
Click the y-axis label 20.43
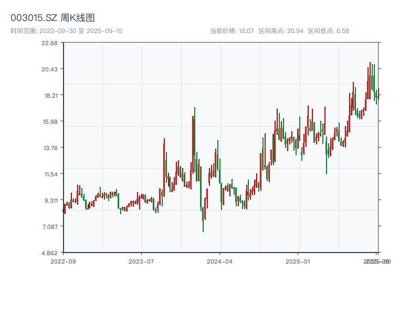[x=49, y=69]
